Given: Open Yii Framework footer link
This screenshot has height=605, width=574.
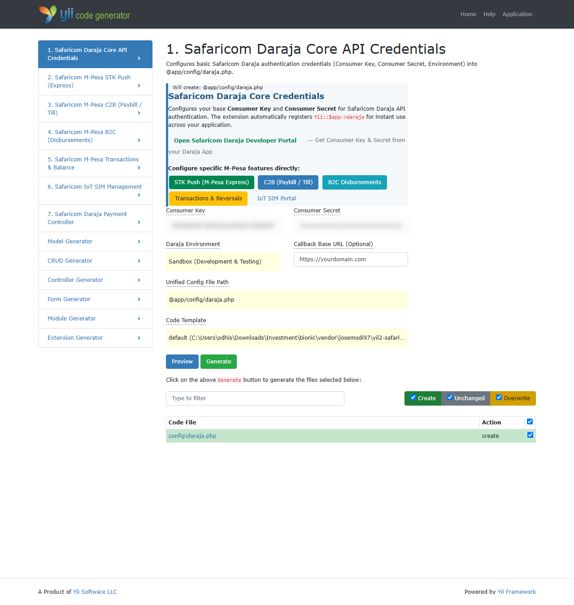Looking at the screenshot, I should point(517,592).
